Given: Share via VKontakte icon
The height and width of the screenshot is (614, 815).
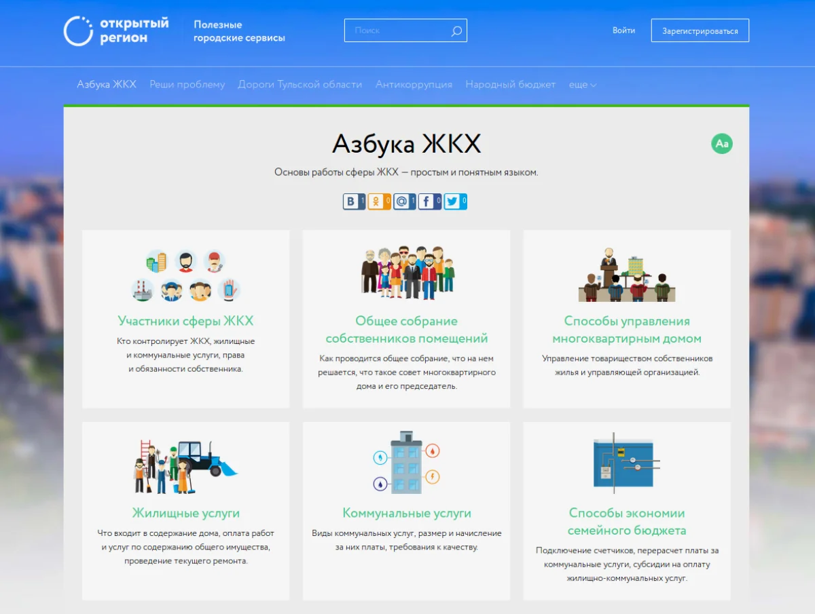Looking at the screenshot, I should click(351, 202).
